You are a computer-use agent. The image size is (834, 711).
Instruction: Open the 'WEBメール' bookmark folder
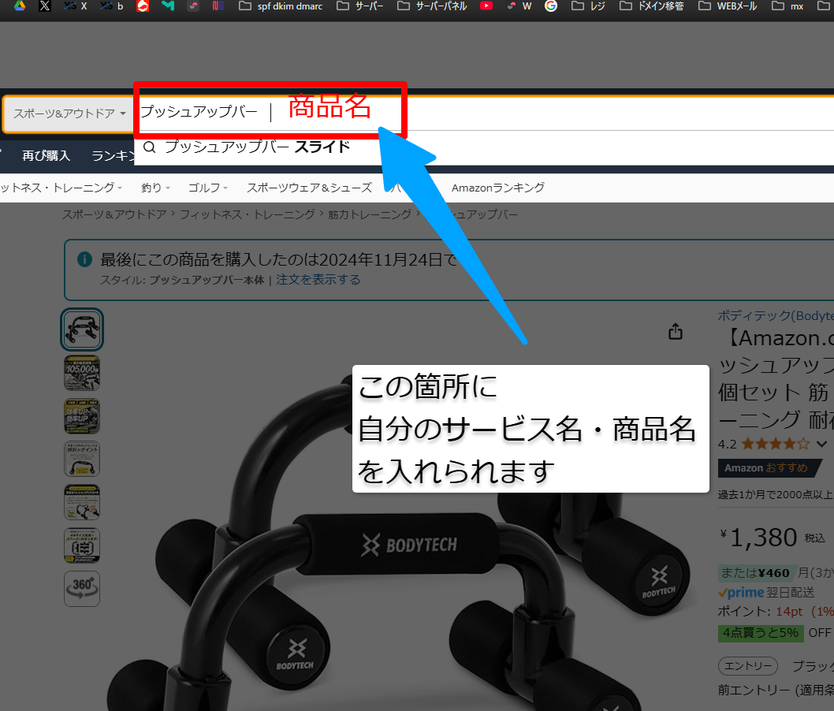[x=727, y=6]
